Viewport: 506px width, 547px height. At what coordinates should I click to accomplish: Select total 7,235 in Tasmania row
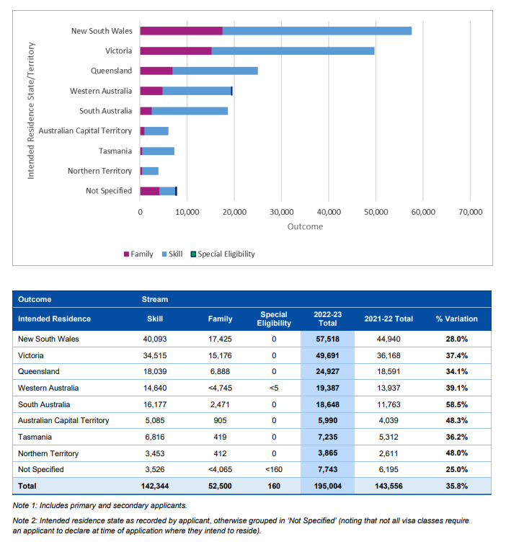327,437
